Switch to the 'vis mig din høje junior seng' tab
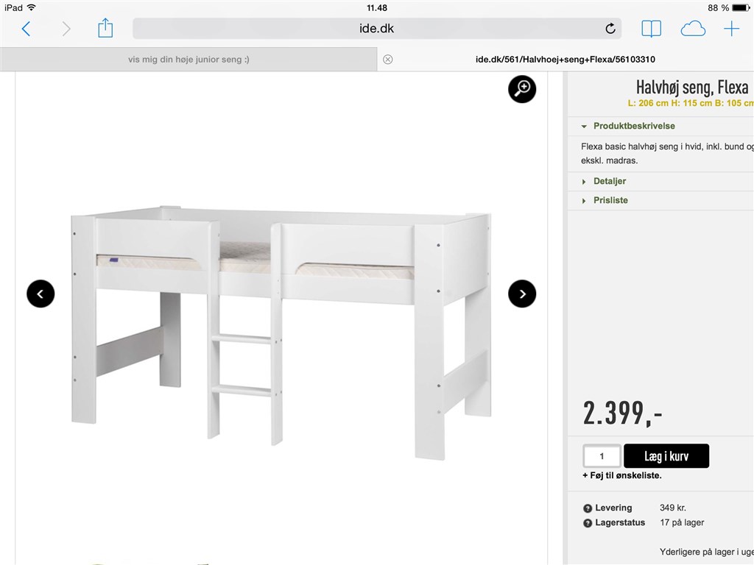The image size is (754, 565). [x=188, y=60]
